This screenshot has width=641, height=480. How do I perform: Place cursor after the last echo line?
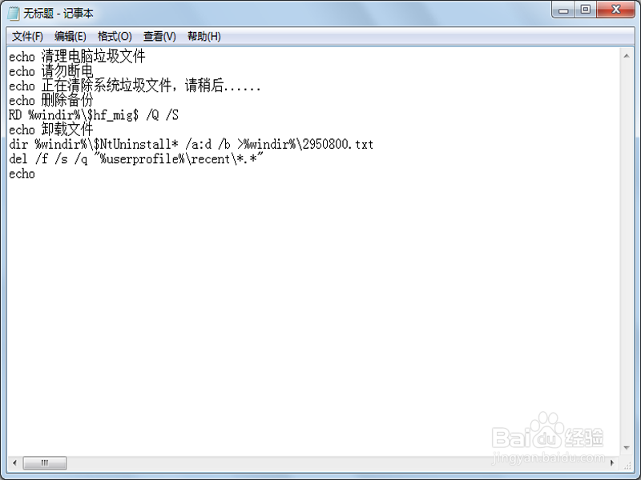pyautogui.click(x=36, y=174)
